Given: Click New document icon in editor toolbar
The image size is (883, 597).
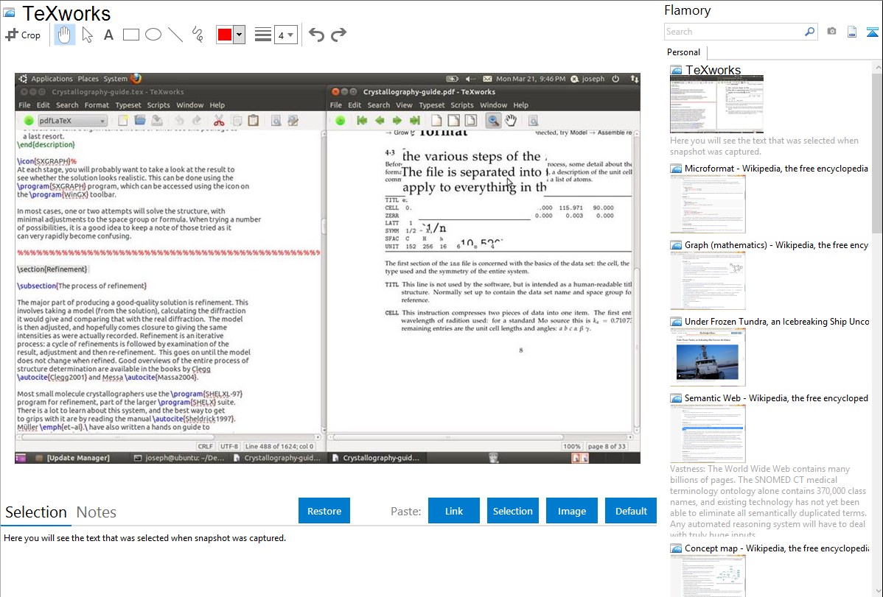Looking at the screenshot, I should [x=122, y=121].
